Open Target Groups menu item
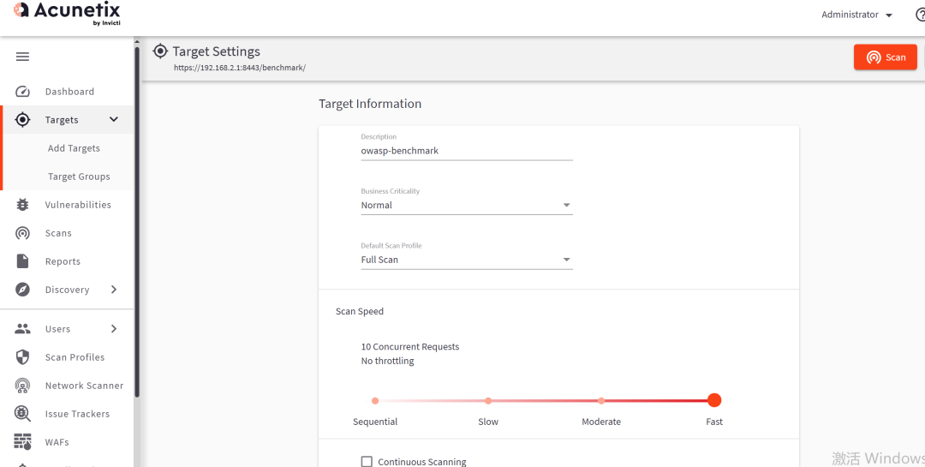This screenshot has height=467, width=925. 79,177
